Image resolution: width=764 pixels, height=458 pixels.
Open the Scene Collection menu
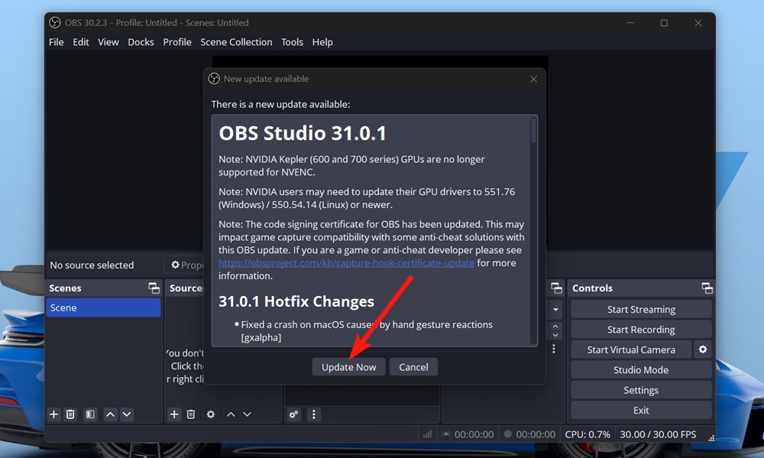point(236,42)
